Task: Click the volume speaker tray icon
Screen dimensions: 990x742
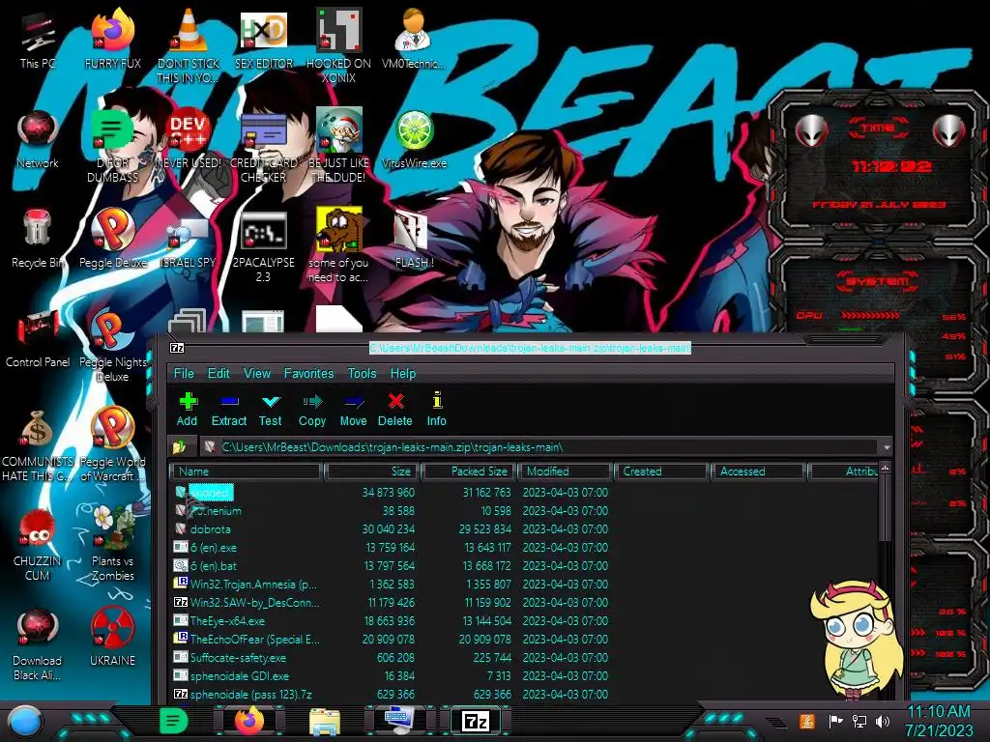Action: [x=883, y=721]
